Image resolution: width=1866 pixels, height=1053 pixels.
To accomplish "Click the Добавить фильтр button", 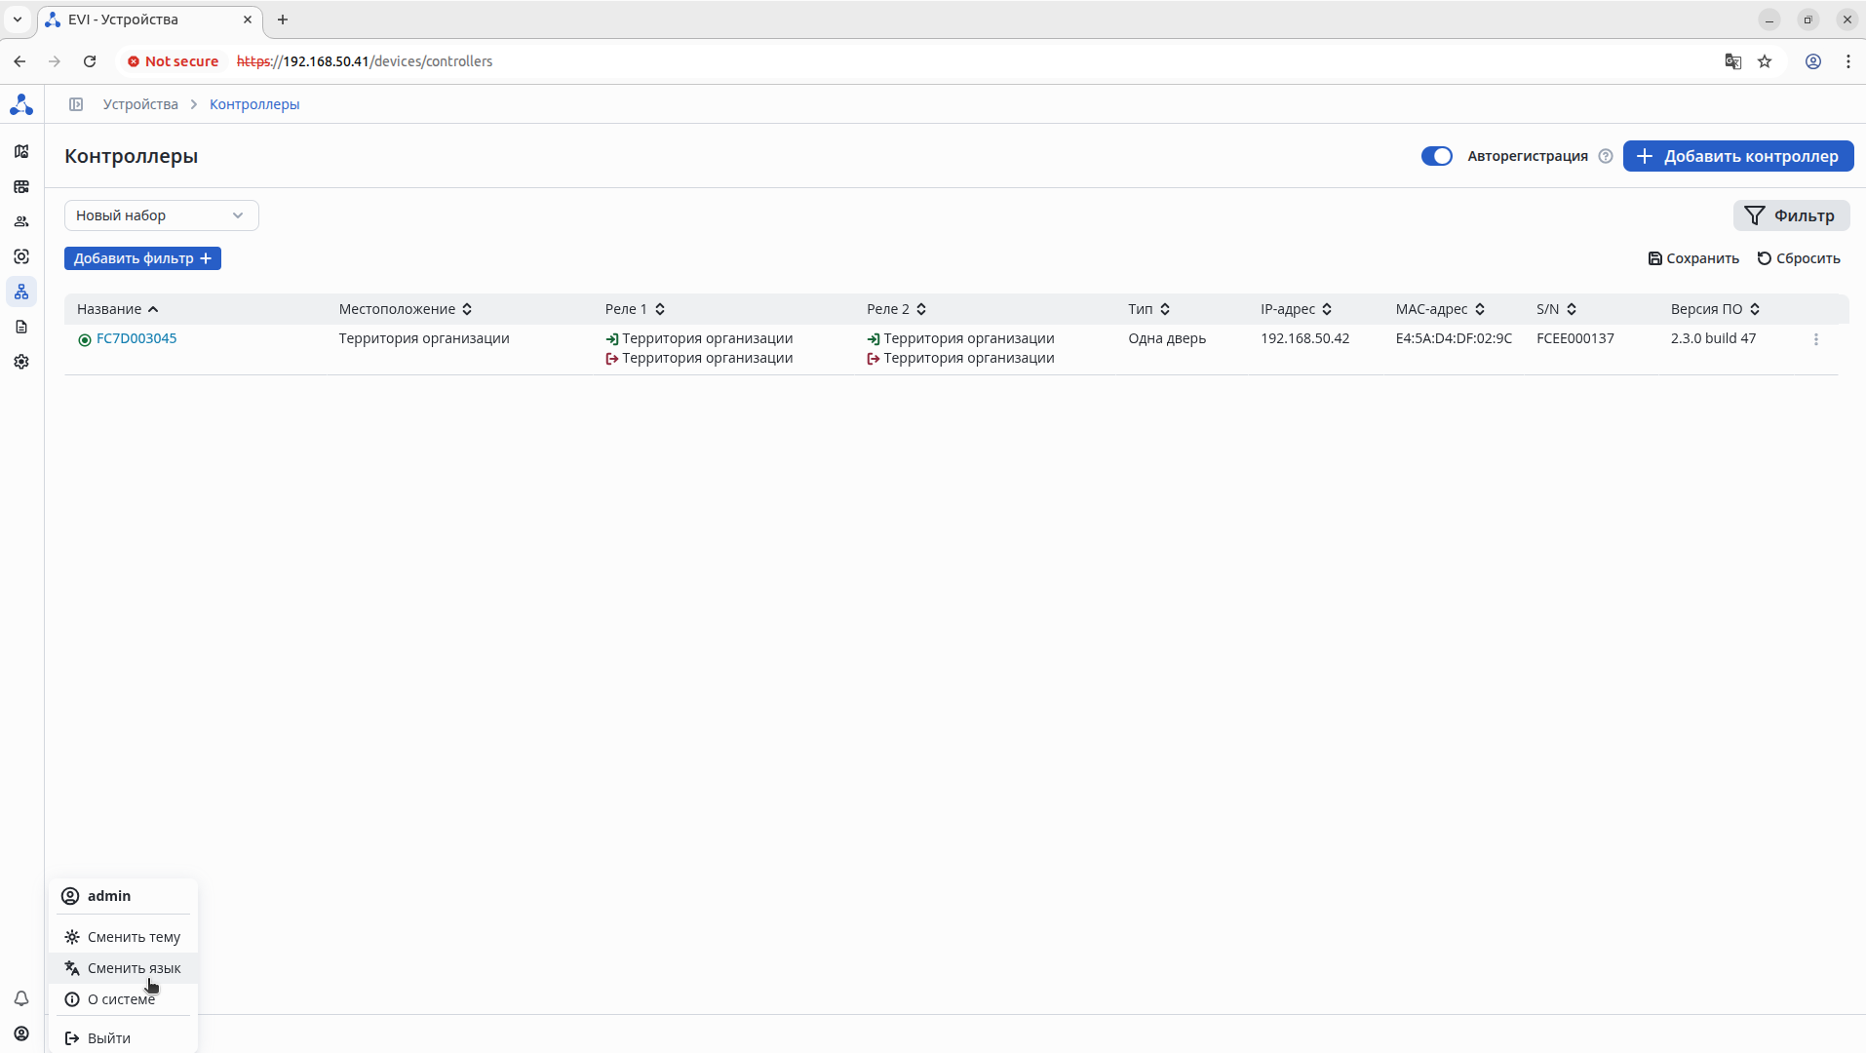I will 142,258.
